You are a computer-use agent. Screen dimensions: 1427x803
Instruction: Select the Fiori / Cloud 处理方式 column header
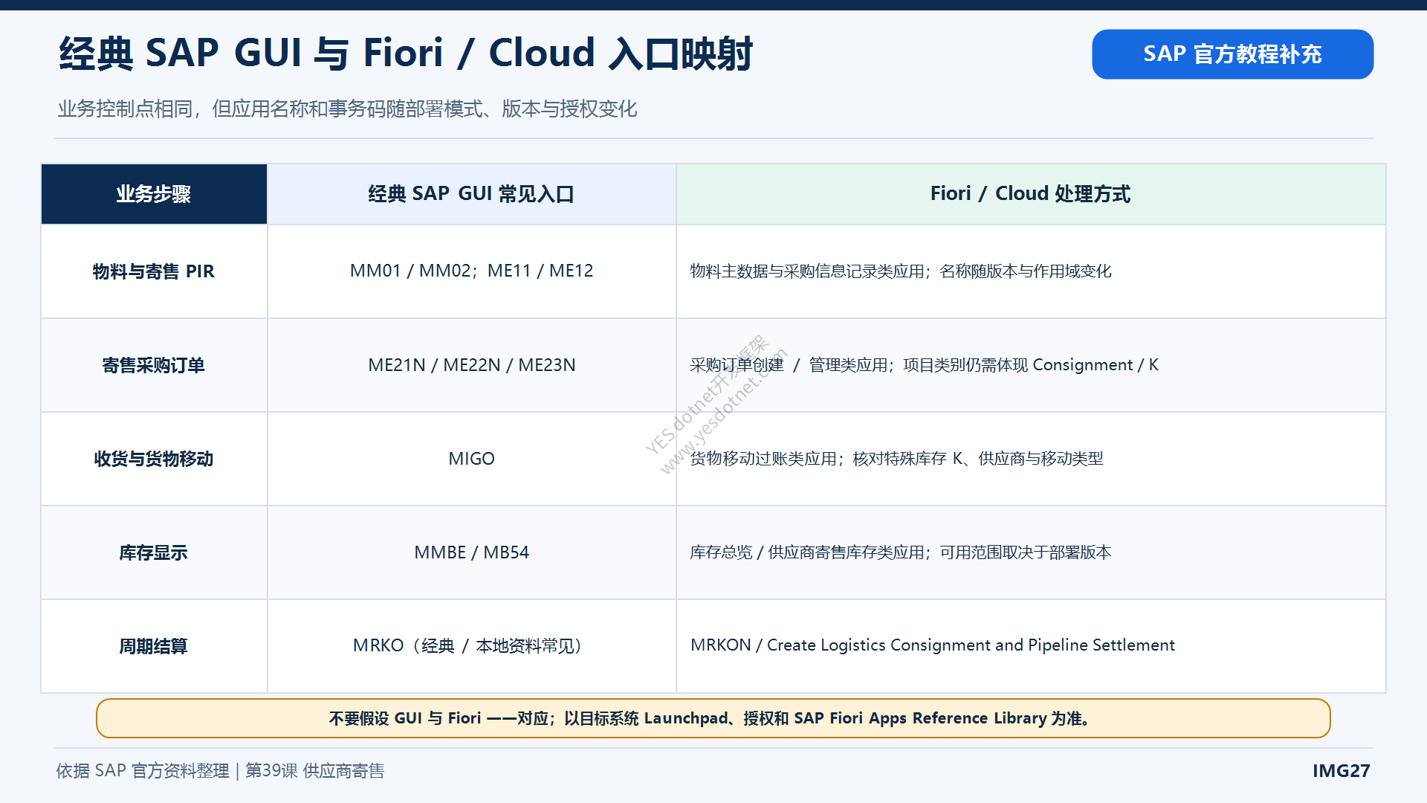tap(1031, 194)
